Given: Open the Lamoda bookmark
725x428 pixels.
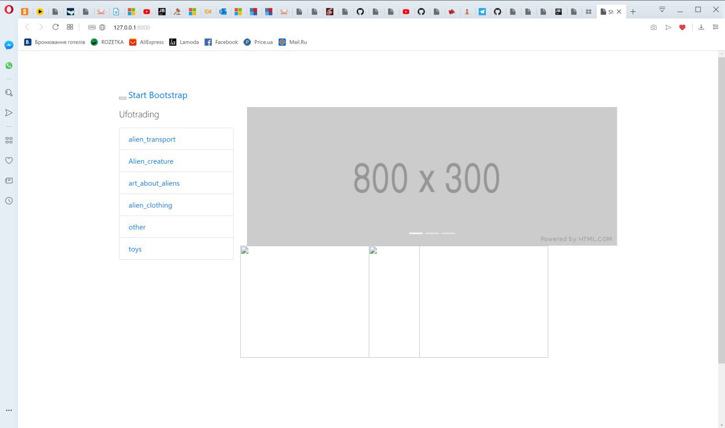Looking at the screenshot, I should [184, 42].
